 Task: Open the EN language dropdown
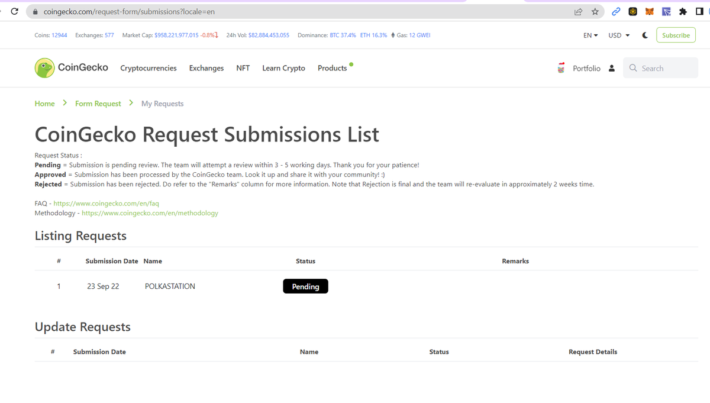click(590, 36)
